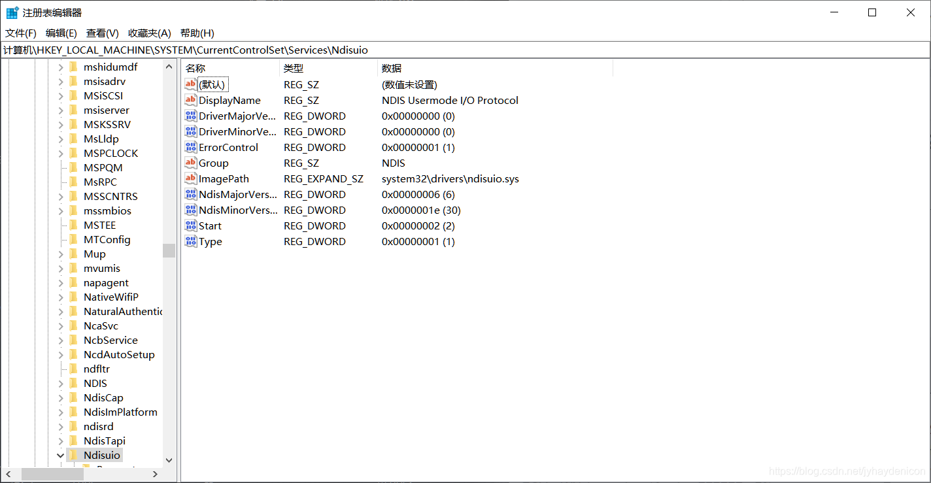931x483 pixels.
Task: Click the folder icon of Ndisuio key
Action: [73, 455]
